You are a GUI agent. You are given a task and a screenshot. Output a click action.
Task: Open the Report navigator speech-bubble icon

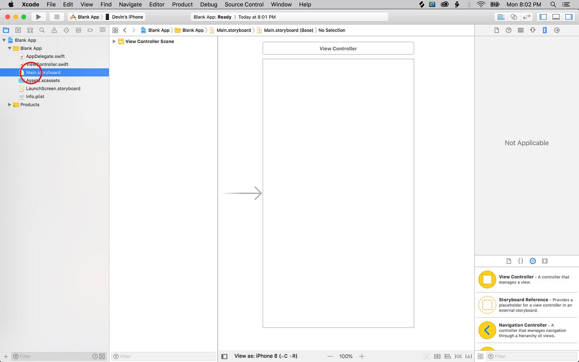(103, 30)
